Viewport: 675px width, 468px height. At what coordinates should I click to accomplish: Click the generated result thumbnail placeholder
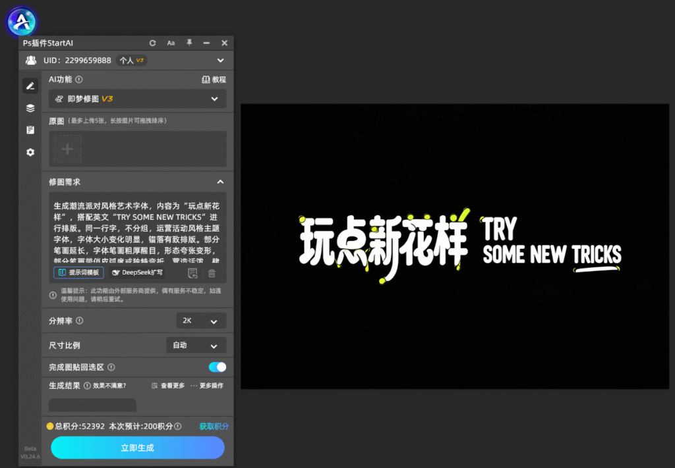92,405
